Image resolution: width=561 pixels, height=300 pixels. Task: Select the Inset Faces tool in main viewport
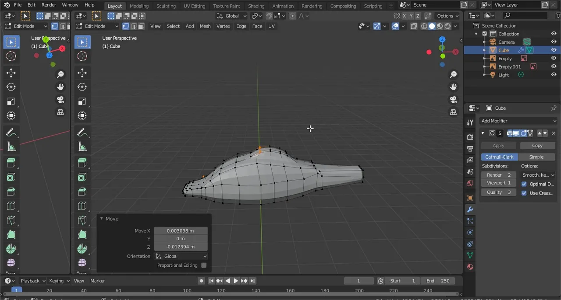pos(82,177)
